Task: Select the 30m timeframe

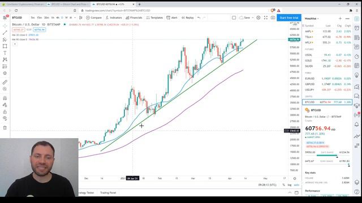Action: click(46, 17)
